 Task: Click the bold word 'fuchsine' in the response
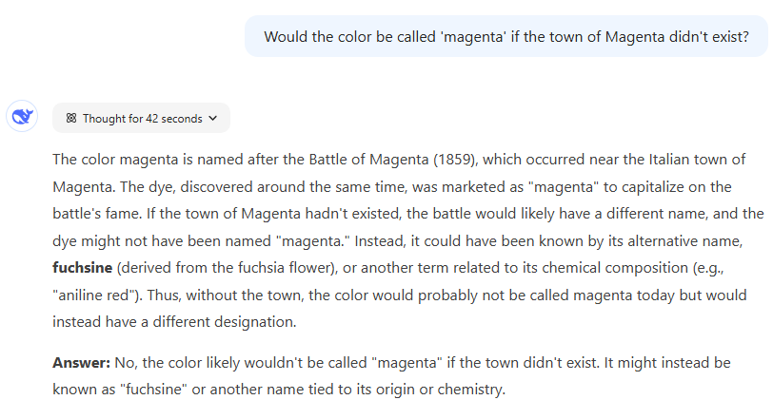click(82, 268)
